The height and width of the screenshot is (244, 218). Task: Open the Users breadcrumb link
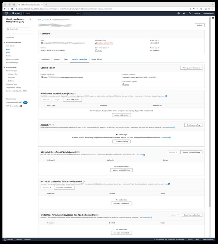pyautogui.click(x=47, y=20)
